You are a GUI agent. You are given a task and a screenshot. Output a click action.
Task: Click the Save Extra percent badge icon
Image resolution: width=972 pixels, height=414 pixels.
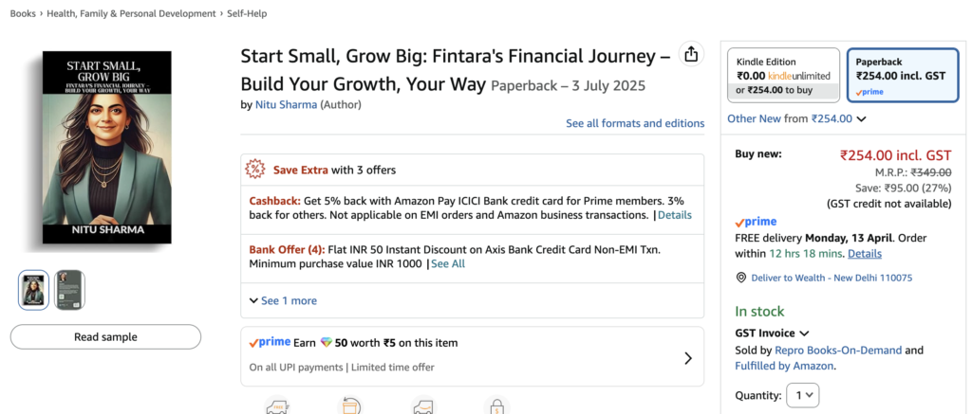pyautogui.click(x=255, y=170)
